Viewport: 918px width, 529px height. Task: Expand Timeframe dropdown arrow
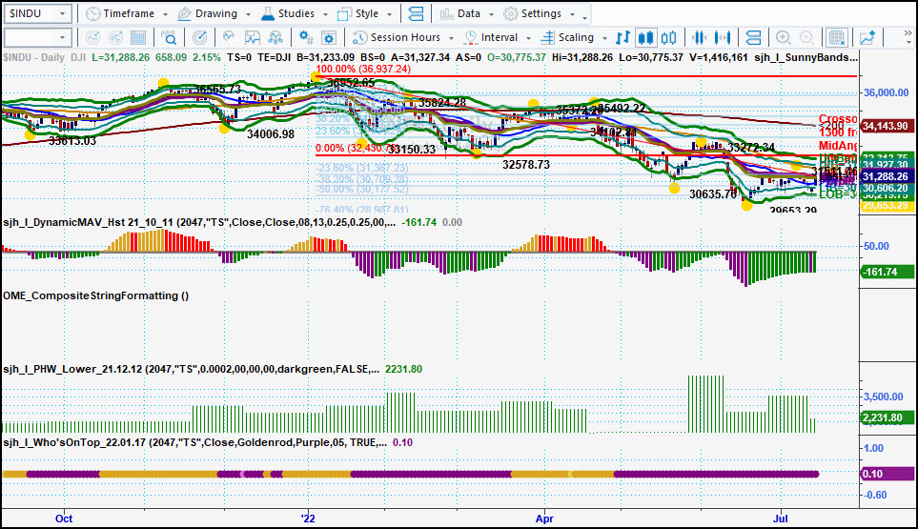pyautogui.click(x=165, y=14)
